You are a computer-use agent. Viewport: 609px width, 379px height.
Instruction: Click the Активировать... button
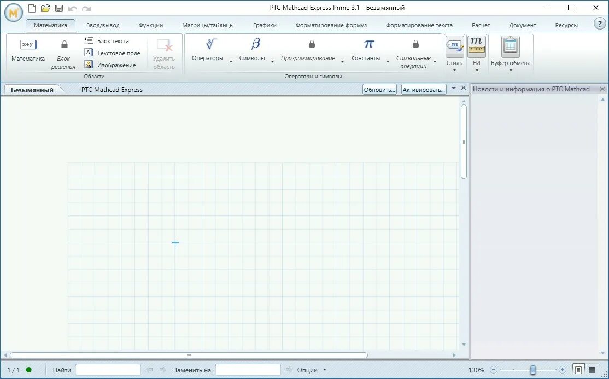click(424, 89)
